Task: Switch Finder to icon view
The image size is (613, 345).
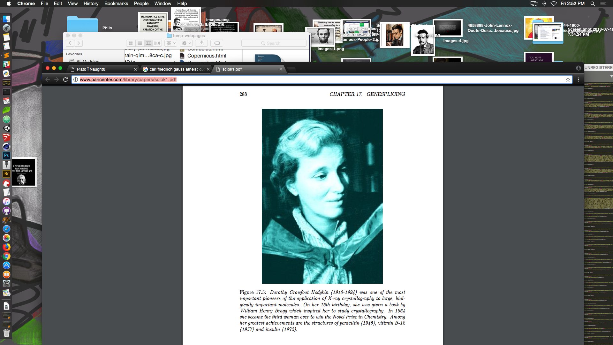Action: [131, 43]
